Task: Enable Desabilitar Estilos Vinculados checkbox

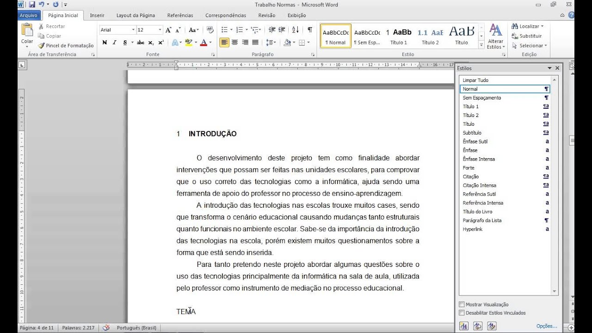Action: point(462,313)
